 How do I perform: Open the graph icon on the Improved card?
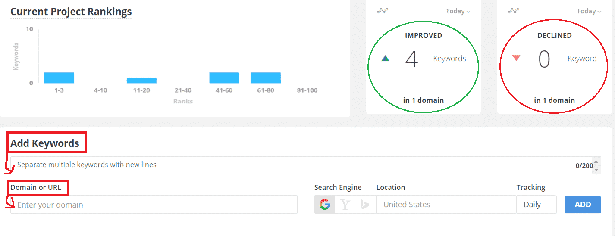pos(383,11)
